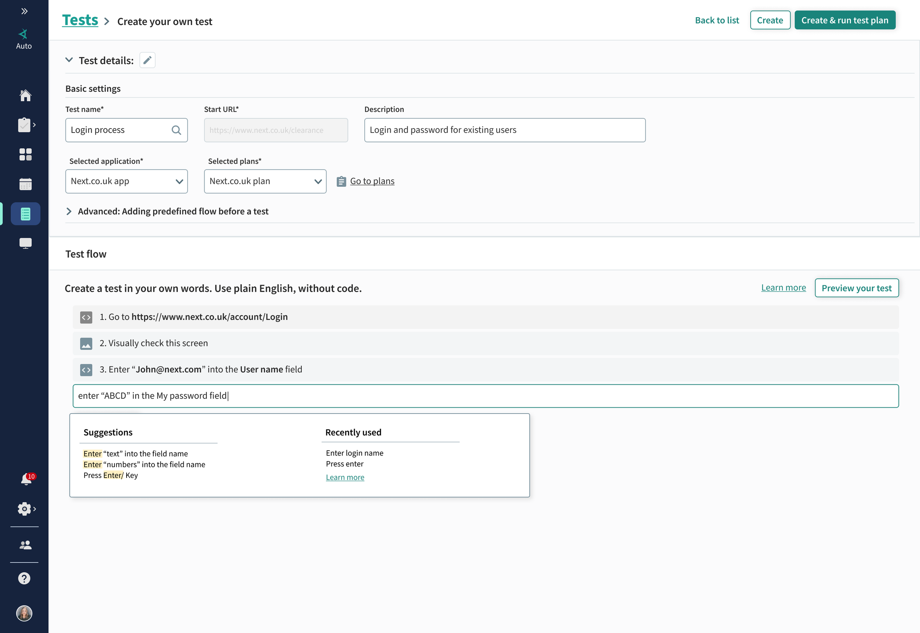Open the help question mark icon
The width and height of the screenshot is (920, 633).
[x=24, y=579]
